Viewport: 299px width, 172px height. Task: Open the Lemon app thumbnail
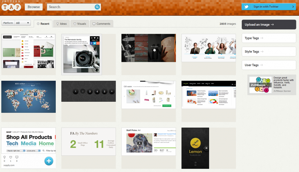[195, 148]
